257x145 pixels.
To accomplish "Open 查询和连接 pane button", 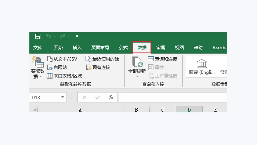I will [162, 59].
